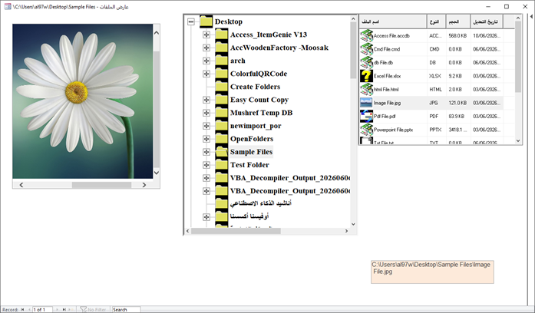The height and width of the screenshot is (313, 535).
Task: Click the folder tree scroll-right arrow
Action: click(346, 231)
